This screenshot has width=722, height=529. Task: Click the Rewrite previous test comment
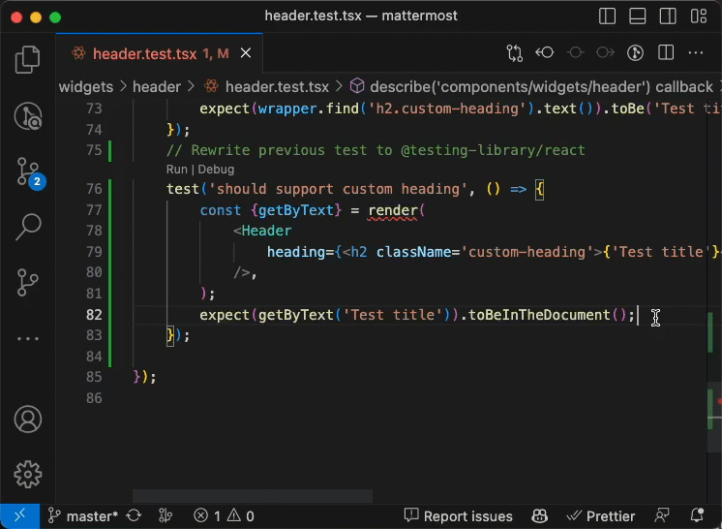pyautogui.click(x=376, y=150)
